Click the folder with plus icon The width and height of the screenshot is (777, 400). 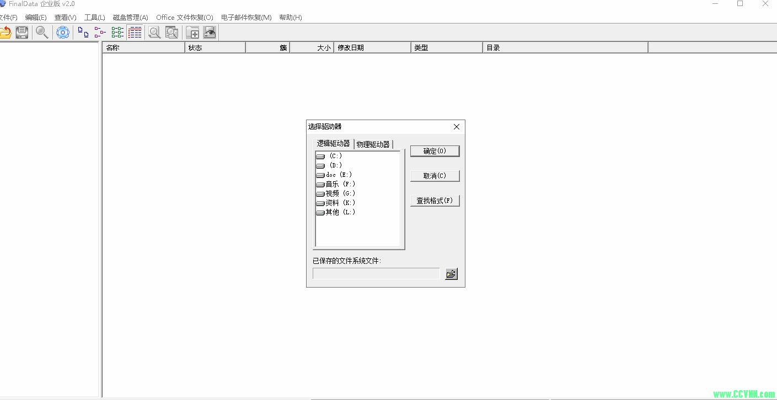(192, 33)
